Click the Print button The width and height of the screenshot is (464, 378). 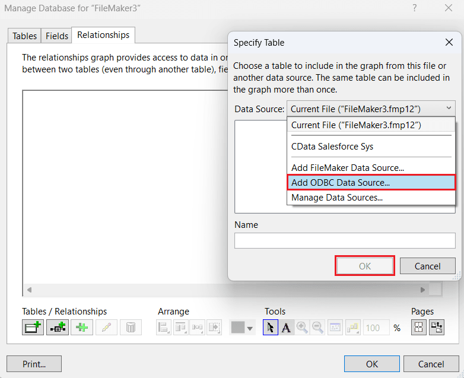point(34,364)
